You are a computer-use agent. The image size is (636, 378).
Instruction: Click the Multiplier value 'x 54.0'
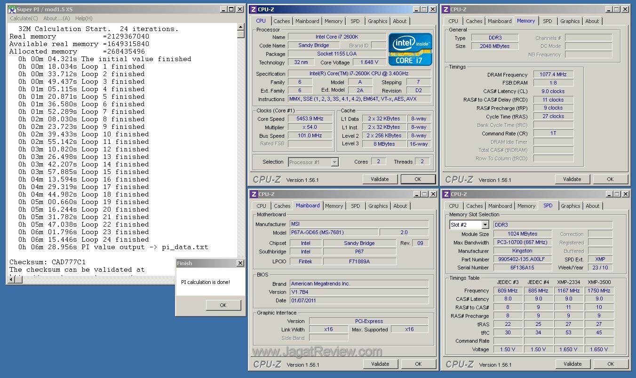tap(310, 127)
